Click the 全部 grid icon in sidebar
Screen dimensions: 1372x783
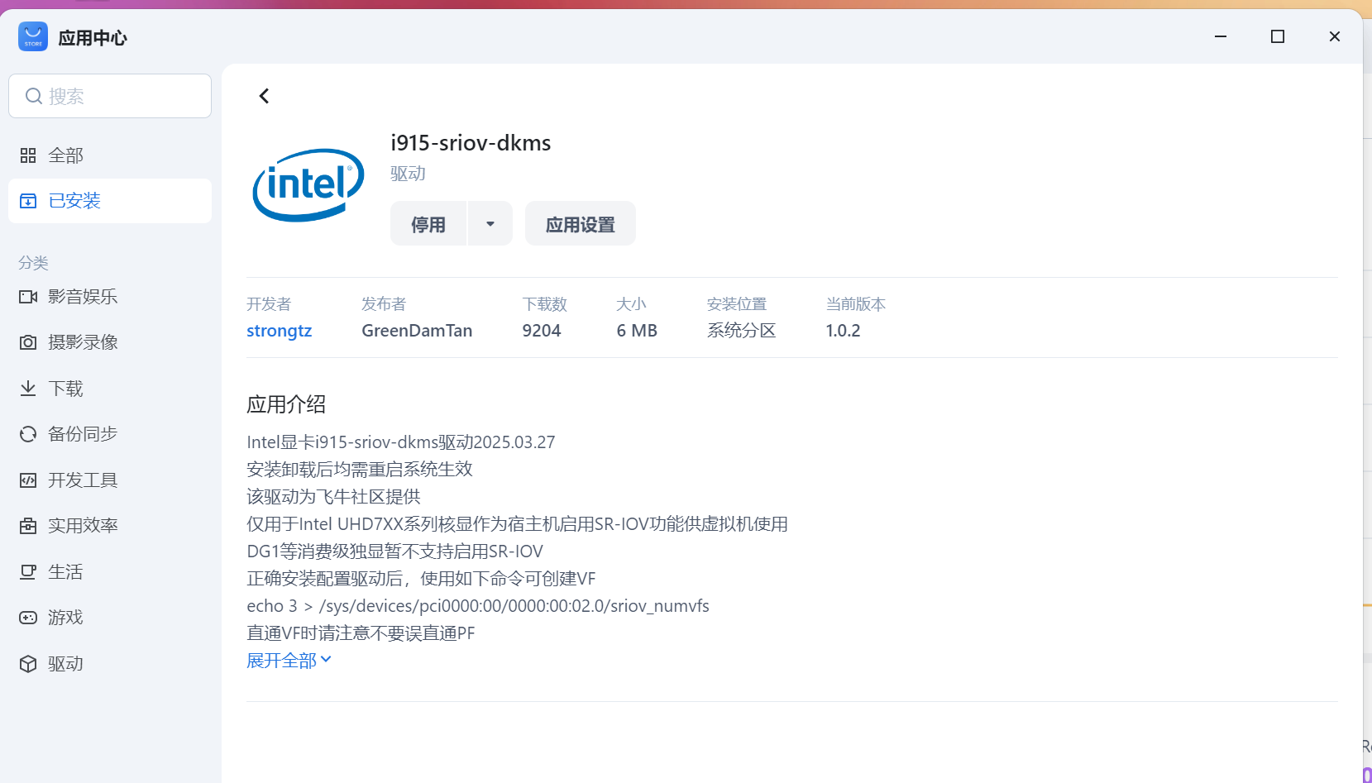pos(28,155)
